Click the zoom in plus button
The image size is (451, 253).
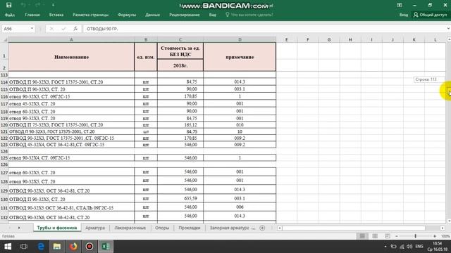pyautogui.click(x=435, y=236)
